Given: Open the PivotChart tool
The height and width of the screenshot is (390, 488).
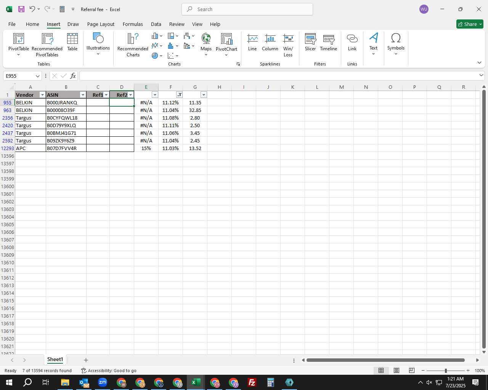Looking at the screenshot, I should pos(226,45).
